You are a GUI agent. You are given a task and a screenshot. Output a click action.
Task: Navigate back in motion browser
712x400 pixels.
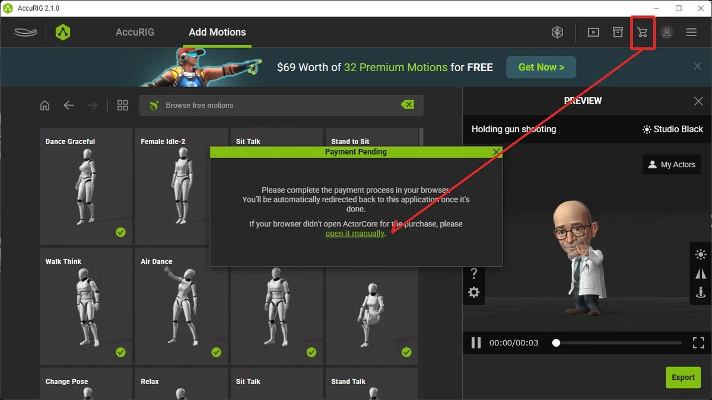[69, 105]
